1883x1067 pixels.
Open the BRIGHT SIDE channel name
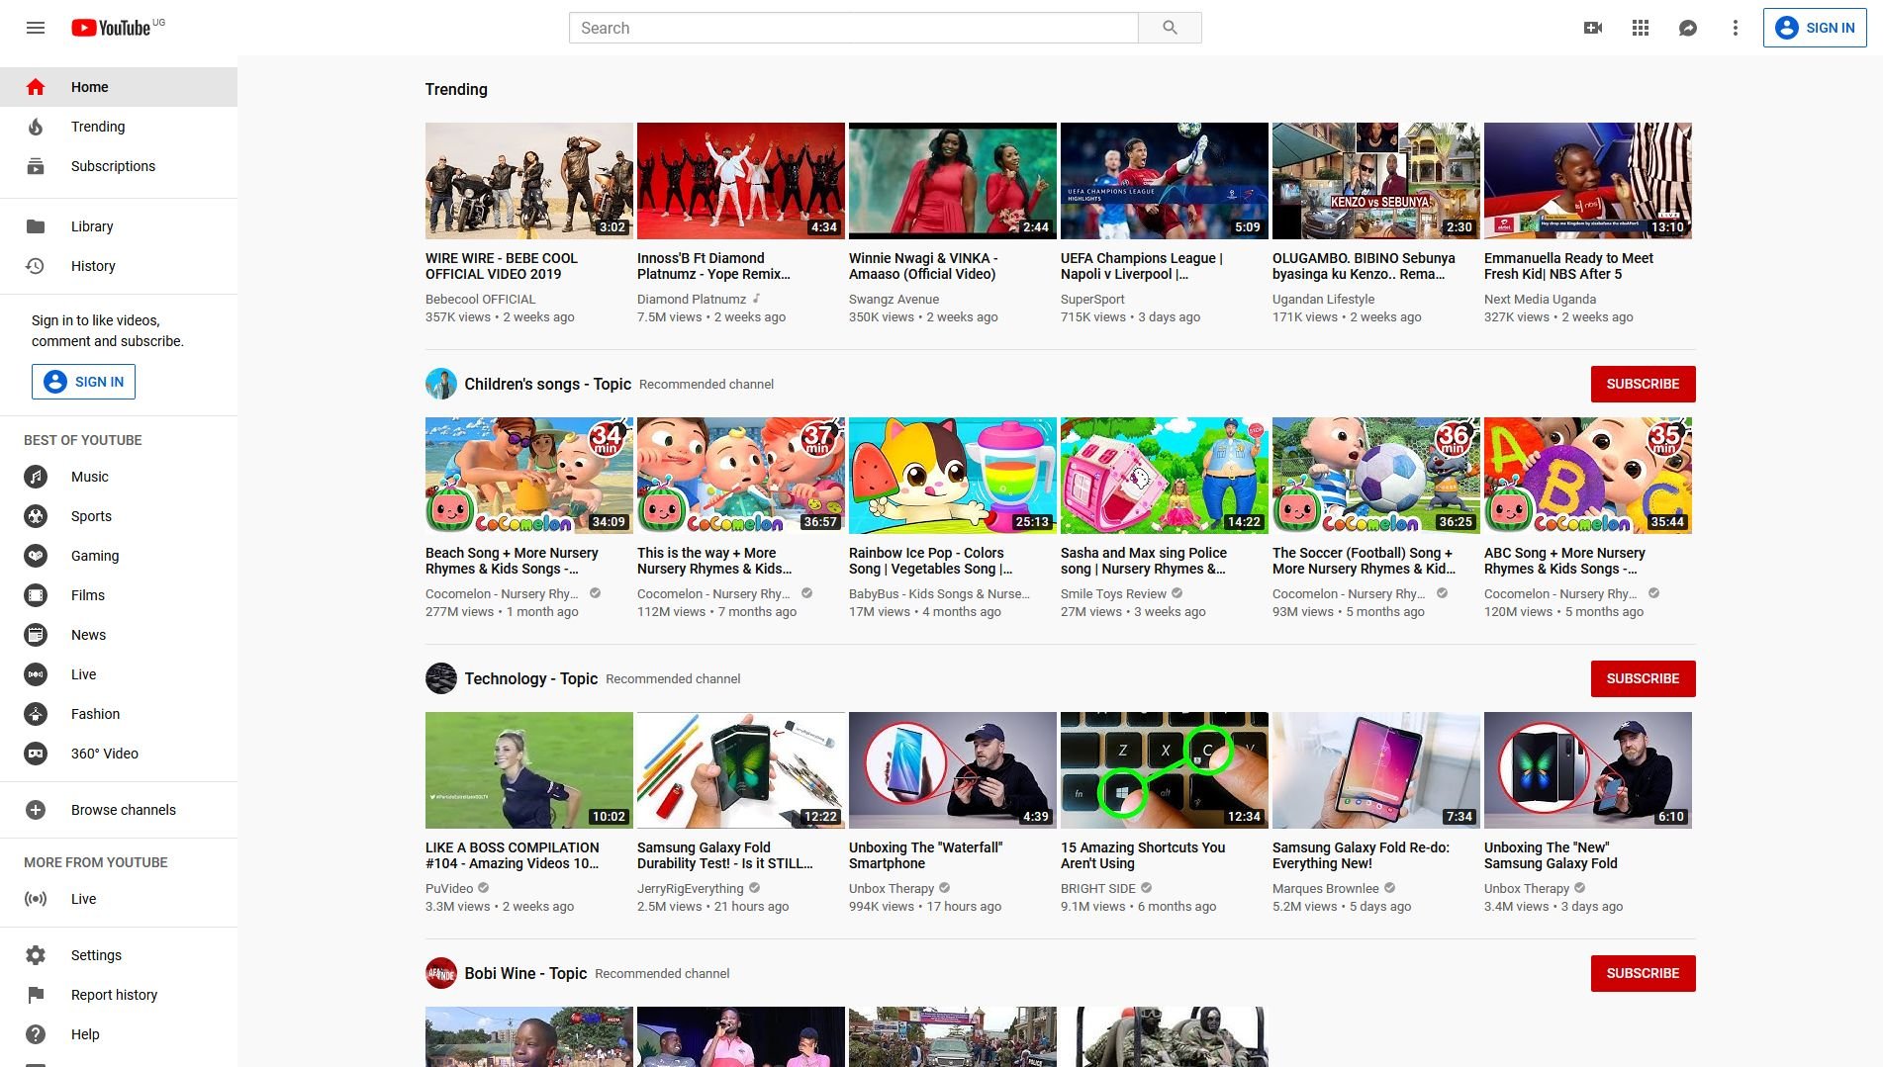(1098, 888)
